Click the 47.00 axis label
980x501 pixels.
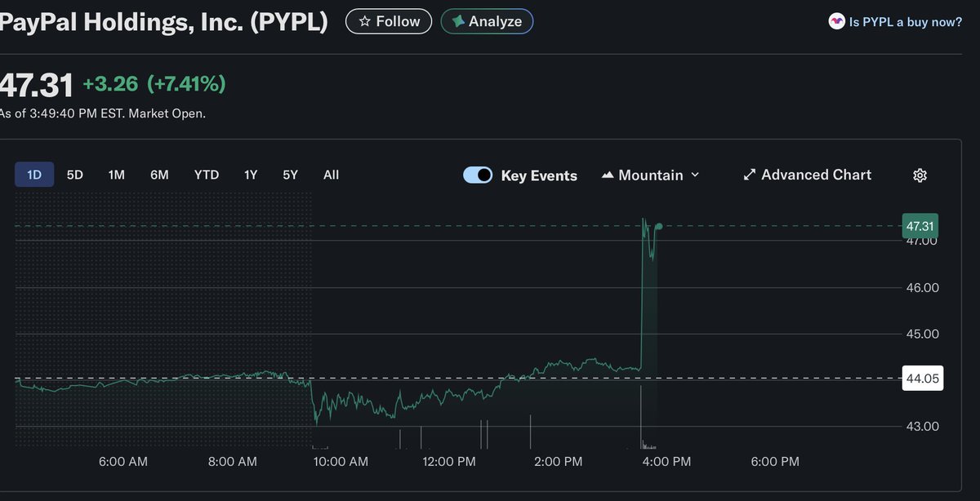click(x=921, y=242)
